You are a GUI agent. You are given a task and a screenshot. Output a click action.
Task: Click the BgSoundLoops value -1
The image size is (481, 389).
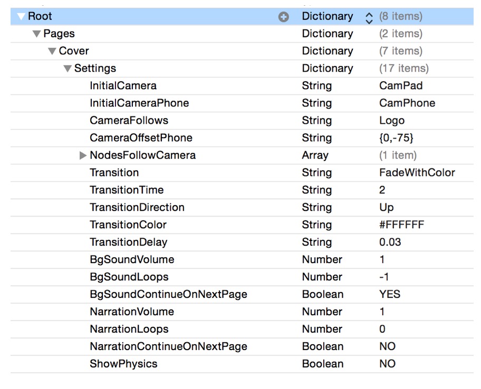pyautogui.click(x=387, y=277)
